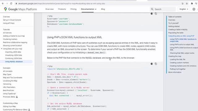
Task: Jump to More information section
Action: [175, 72]
